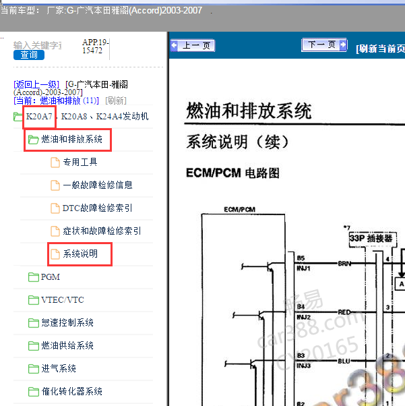Click the 症状和故障检修索引 document icon
Image resolution: width=405 pixels, height=406 pixels.
(55, 231)
